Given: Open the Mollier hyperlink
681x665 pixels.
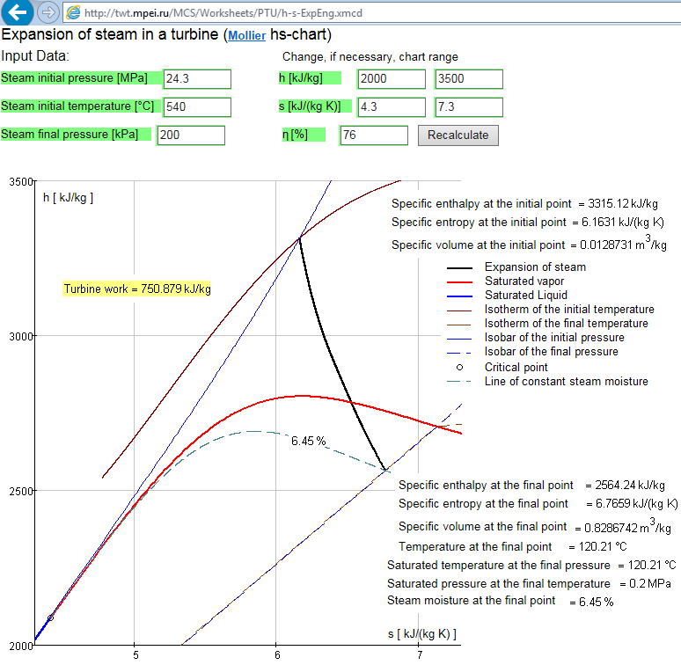Looking at the screenshot, I should [246, 35].
